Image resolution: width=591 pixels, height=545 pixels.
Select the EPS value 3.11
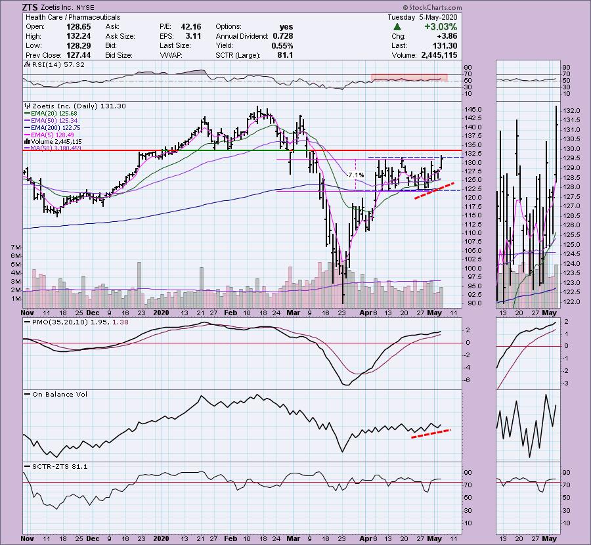coord(193,36)
